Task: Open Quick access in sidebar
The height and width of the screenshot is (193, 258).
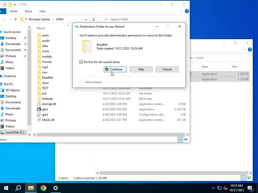Action: tap(12, 32)
